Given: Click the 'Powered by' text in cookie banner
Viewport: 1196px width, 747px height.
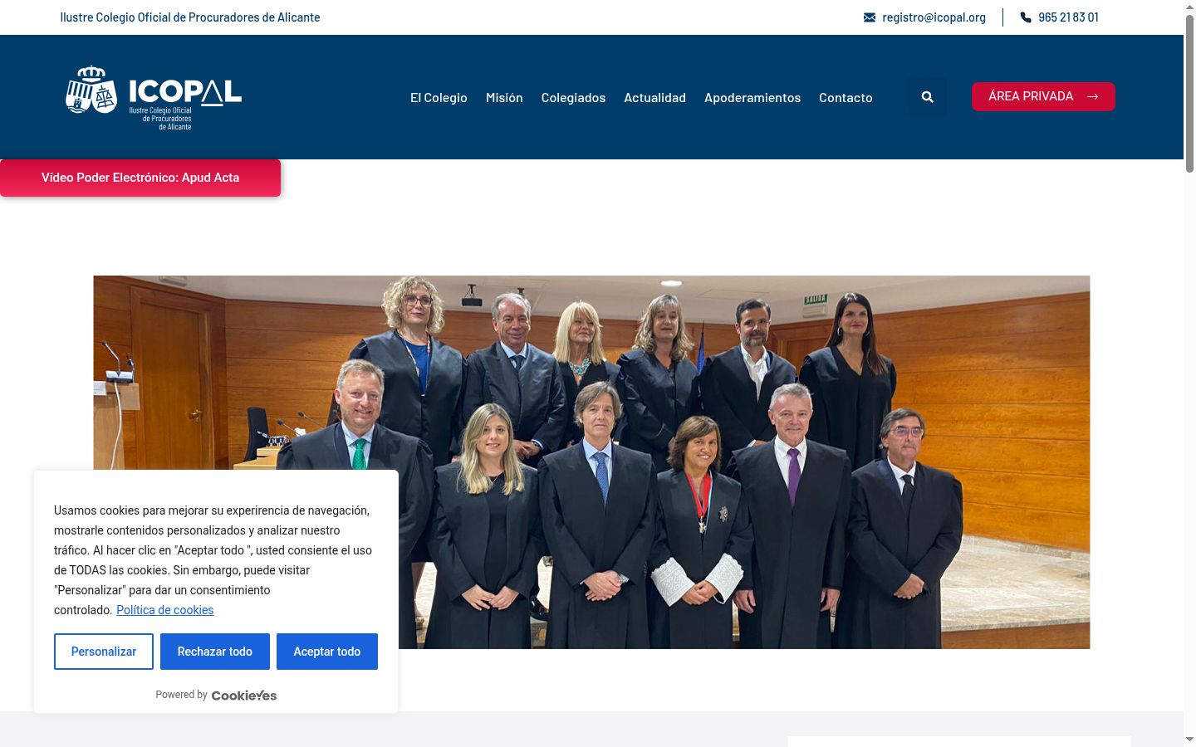Looking at the screenshot, I should coord(181,695).
